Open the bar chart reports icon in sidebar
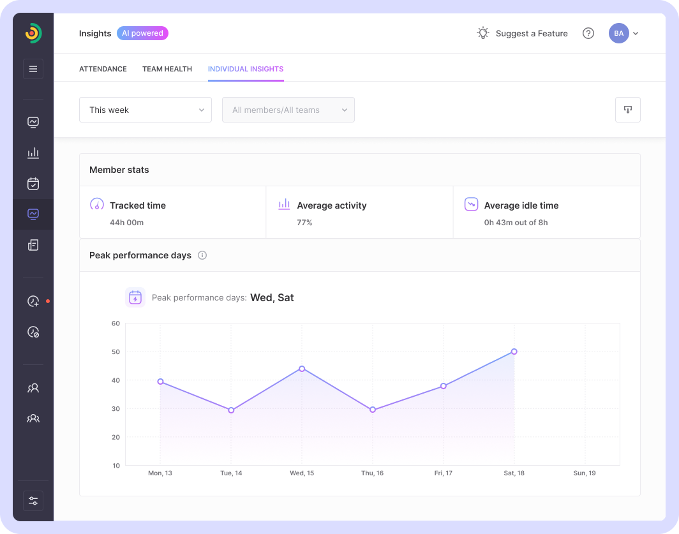This screenshot has width=679, height=534. tap(33, 153)
